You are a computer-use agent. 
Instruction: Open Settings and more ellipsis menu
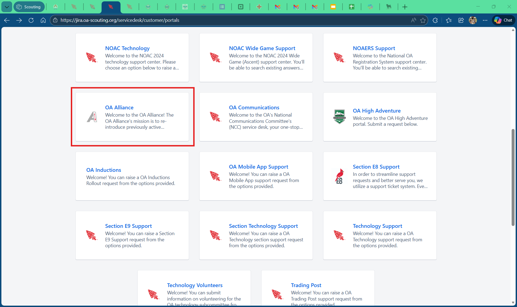tap(485, 20)
